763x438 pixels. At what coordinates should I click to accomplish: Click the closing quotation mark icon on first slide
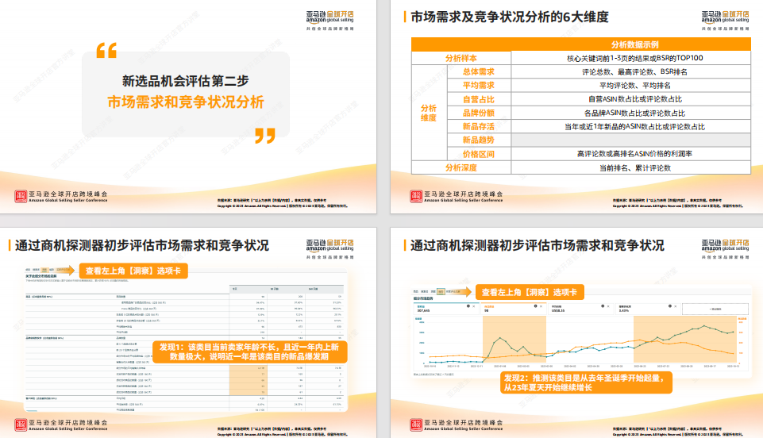(x=265, y=136)
